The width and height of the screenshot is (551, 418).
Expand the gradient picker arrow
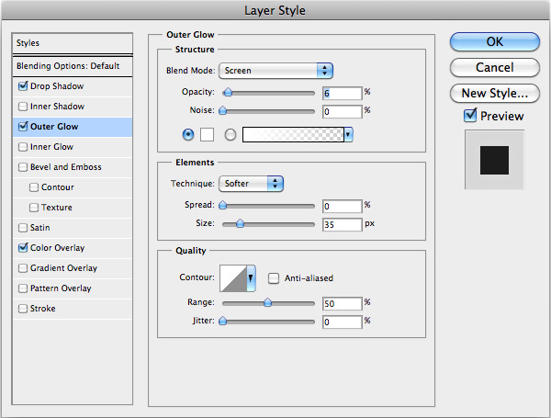[x=348, y=135]
